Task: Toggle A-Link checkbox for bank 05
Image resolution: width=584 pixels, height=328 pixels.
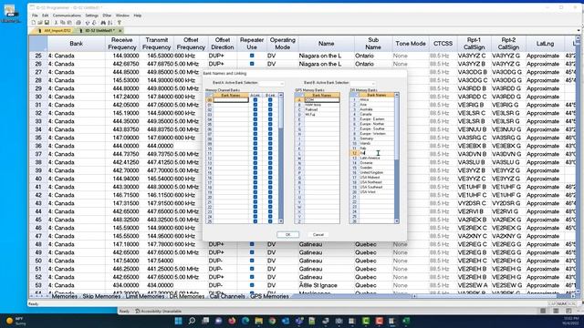Action: click(255, 124)
